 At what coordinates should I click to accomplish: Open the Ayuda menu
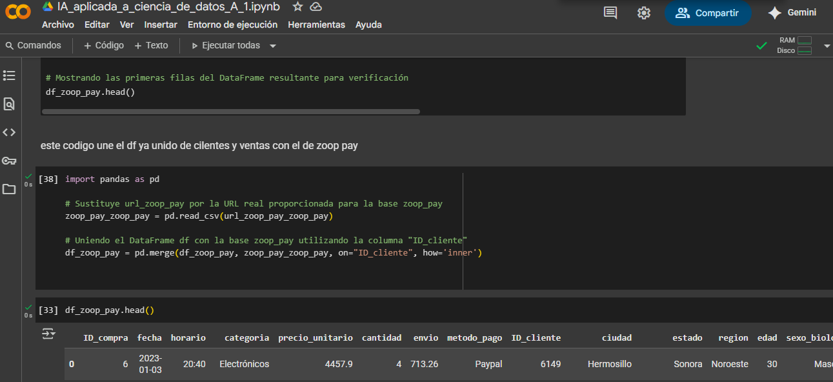click(368, 25)
